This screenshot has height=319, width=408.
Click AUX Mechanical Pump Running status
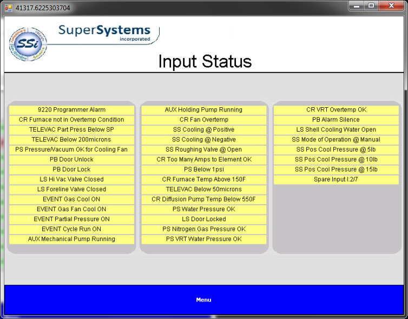[71, 239]
